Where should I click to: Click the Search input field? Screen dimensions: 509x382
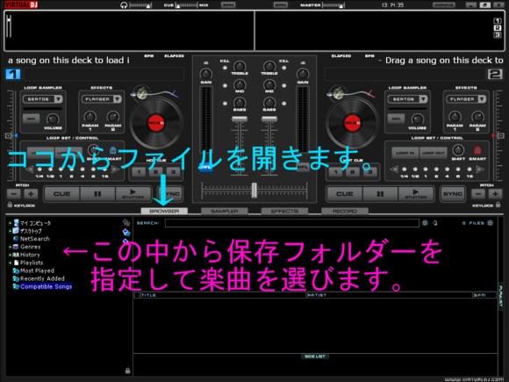[292, 223]
